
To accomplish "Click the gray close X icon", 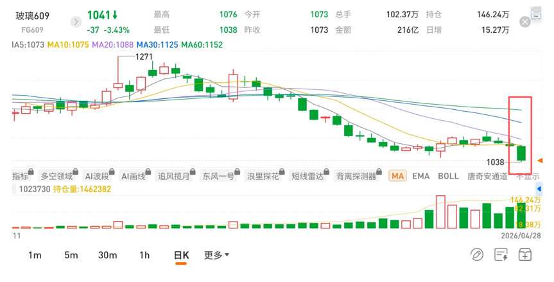I will tap(525, 22).
